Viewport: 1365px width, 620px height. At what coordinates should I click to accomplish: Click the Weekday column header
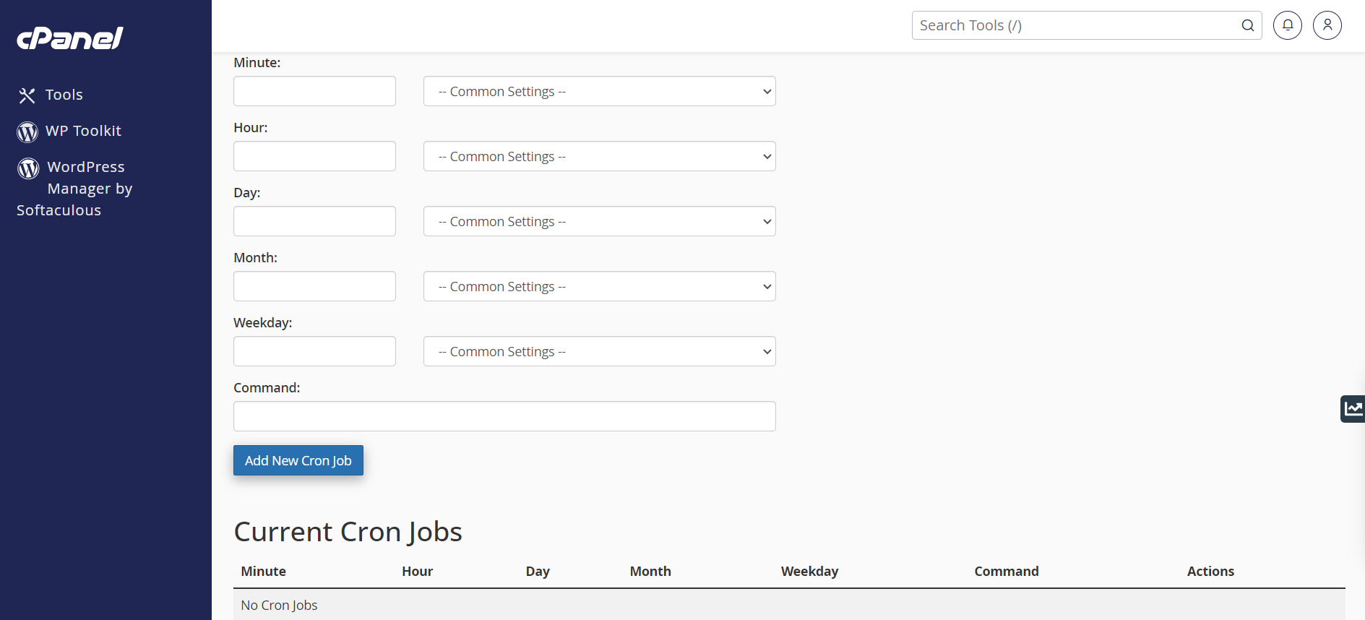810,572
